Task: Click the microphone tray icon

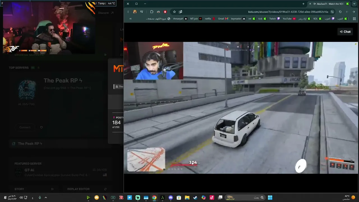Action: pos(40,198)
